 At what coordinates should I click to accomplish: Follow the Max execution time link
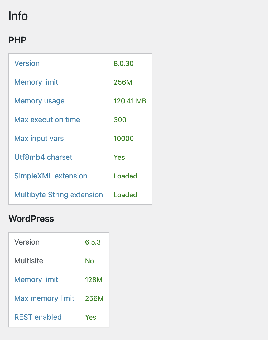click(47, 120)
